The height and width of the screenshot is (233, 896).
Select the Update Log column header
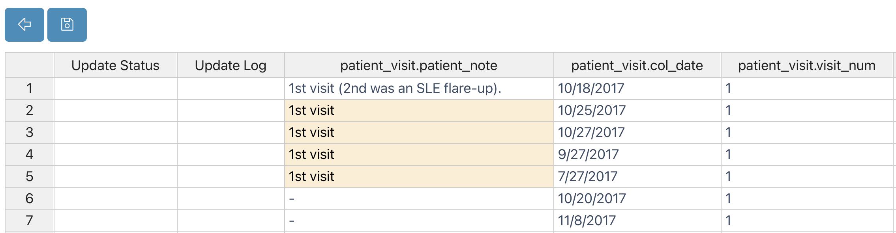click(231, 65)
